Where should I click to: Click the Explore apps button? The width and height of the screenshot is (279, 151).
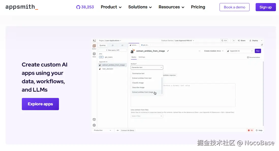point(40,104)
